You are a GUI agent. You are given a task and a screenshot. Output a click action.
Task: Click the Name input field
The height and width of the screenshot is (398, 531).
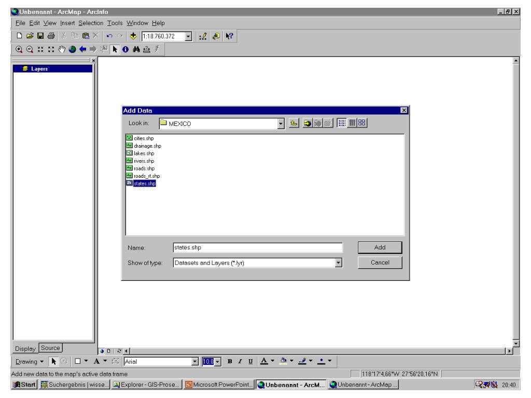coord(257,247)
